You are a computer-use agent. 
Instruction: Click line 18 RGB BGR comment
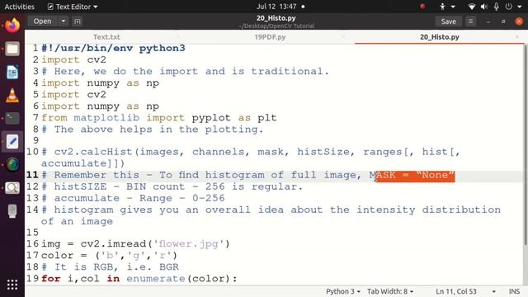(x=110, y=267)
